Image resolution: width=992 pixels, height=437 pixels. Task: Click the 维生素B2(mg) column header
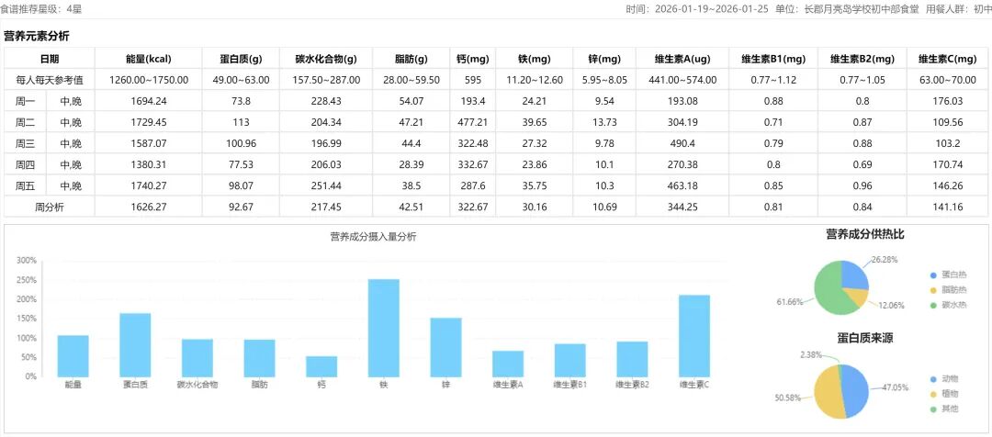(x=862, y=59)
